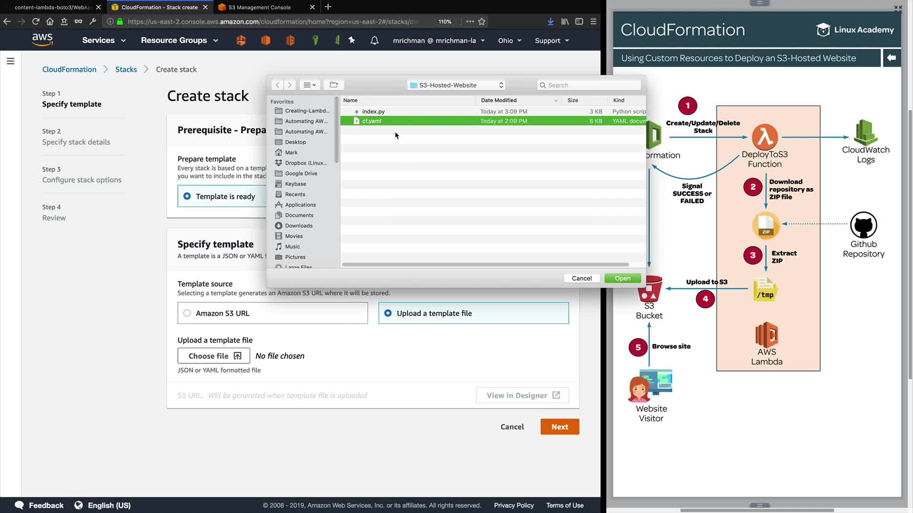913x513 pixels.
Task: Open Documents in the Favorites sidebar
Action: (299, 215)
